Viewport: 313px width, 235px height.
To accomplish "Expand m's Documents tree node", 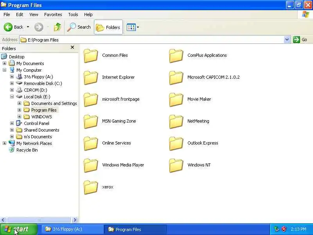I will (12, 136).
